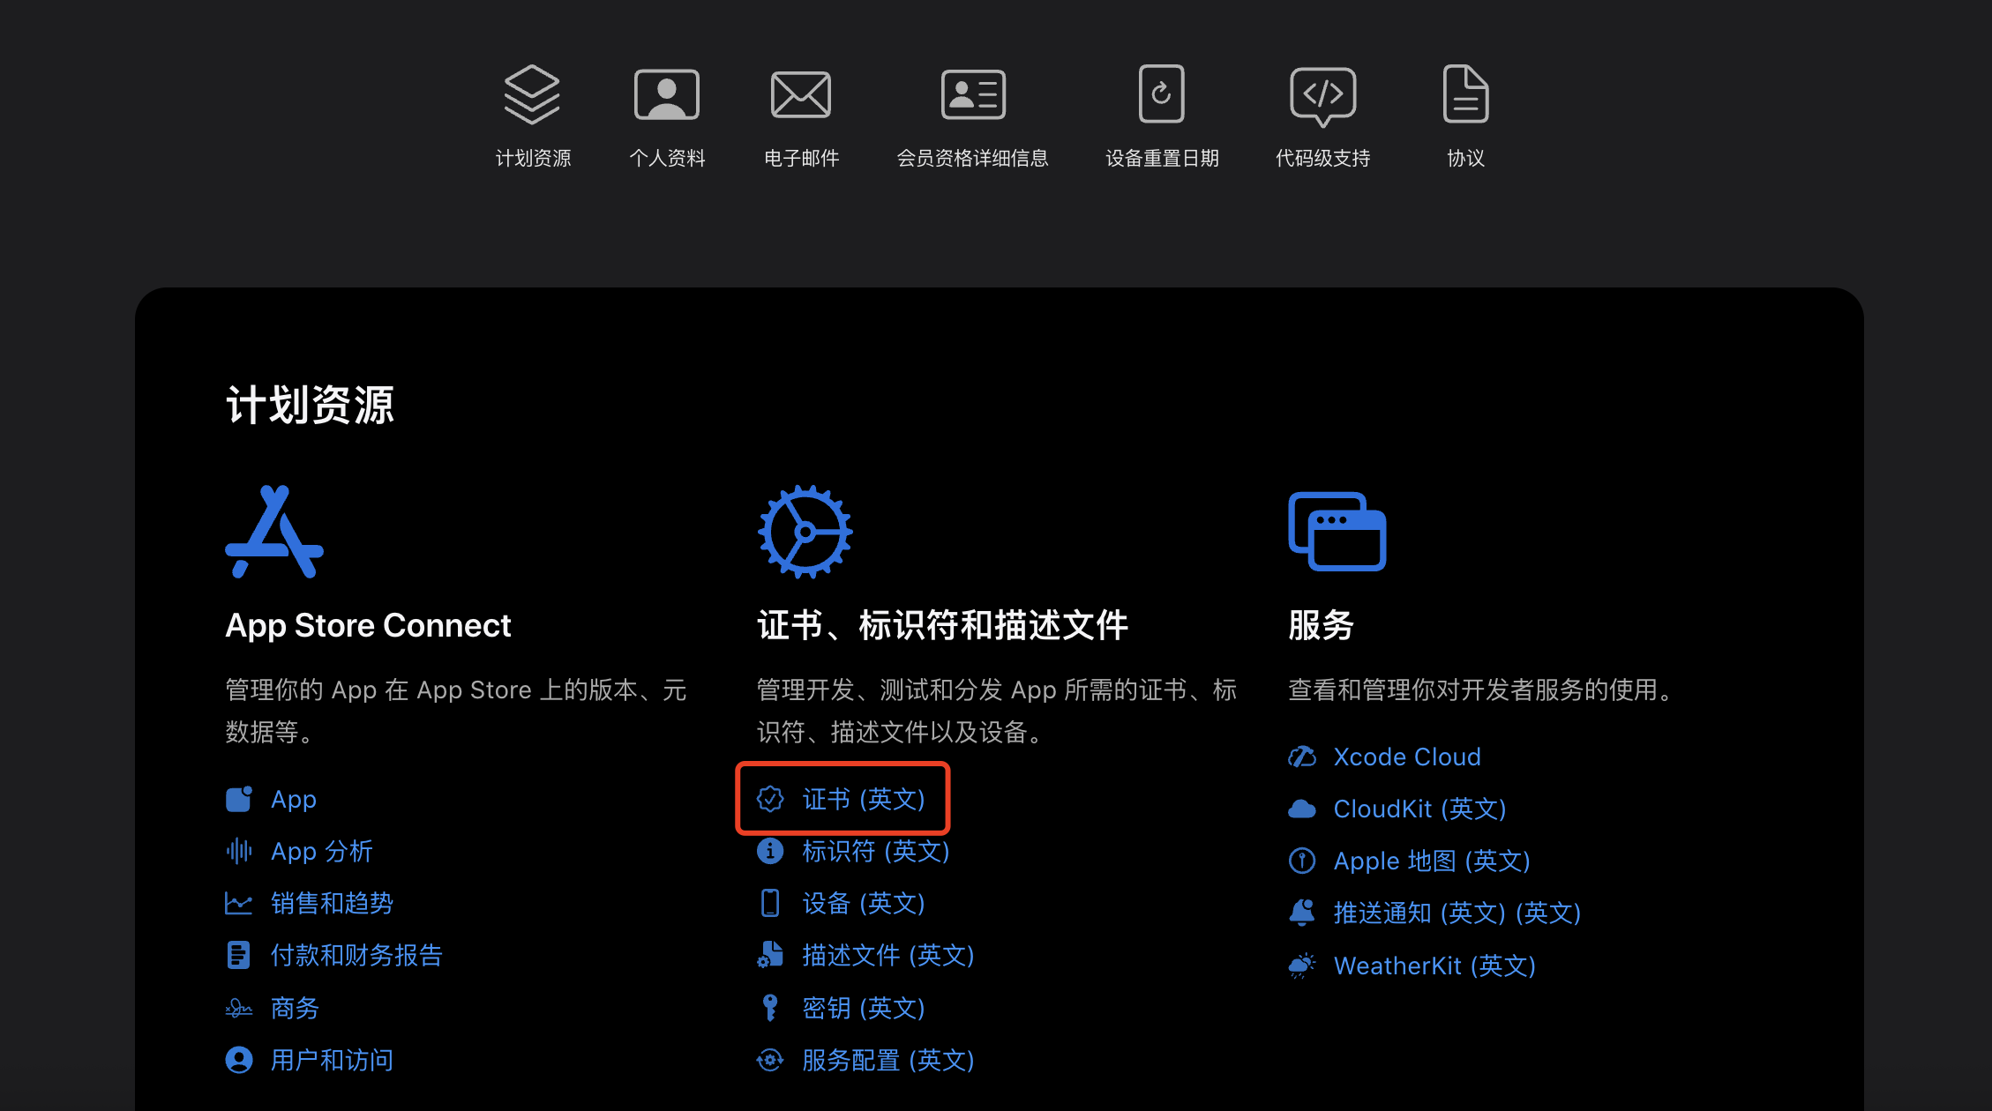Click the 电子邮件 envelope icon
The width and height of the screenshot is (1992, 1111).
[x=800, y=94]
